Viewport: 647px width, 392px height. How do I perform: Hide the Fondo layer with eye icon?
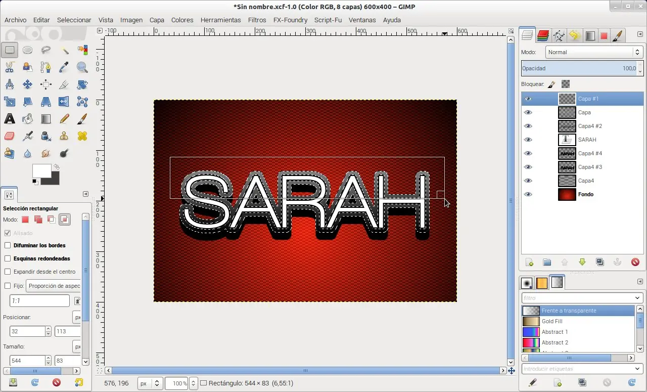pyautogui.click(x=528, y=194)
